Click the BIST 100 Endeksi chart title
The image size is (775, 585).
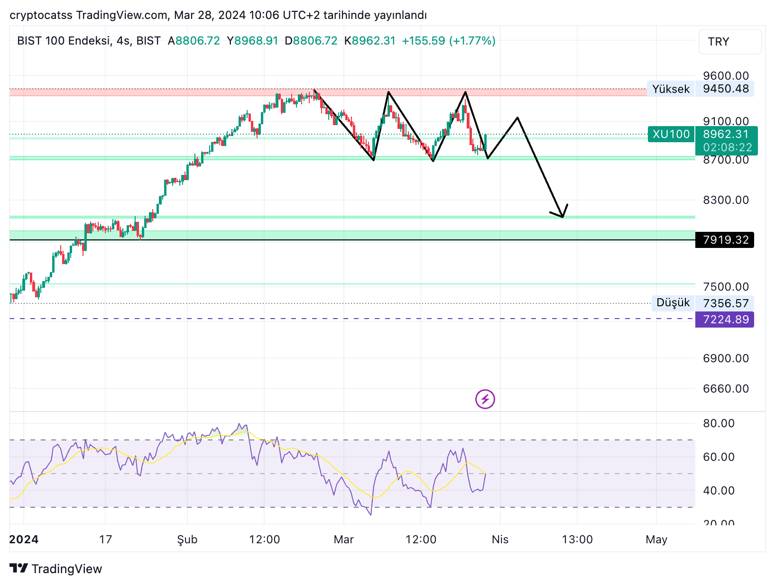click(x=89, y=41)
